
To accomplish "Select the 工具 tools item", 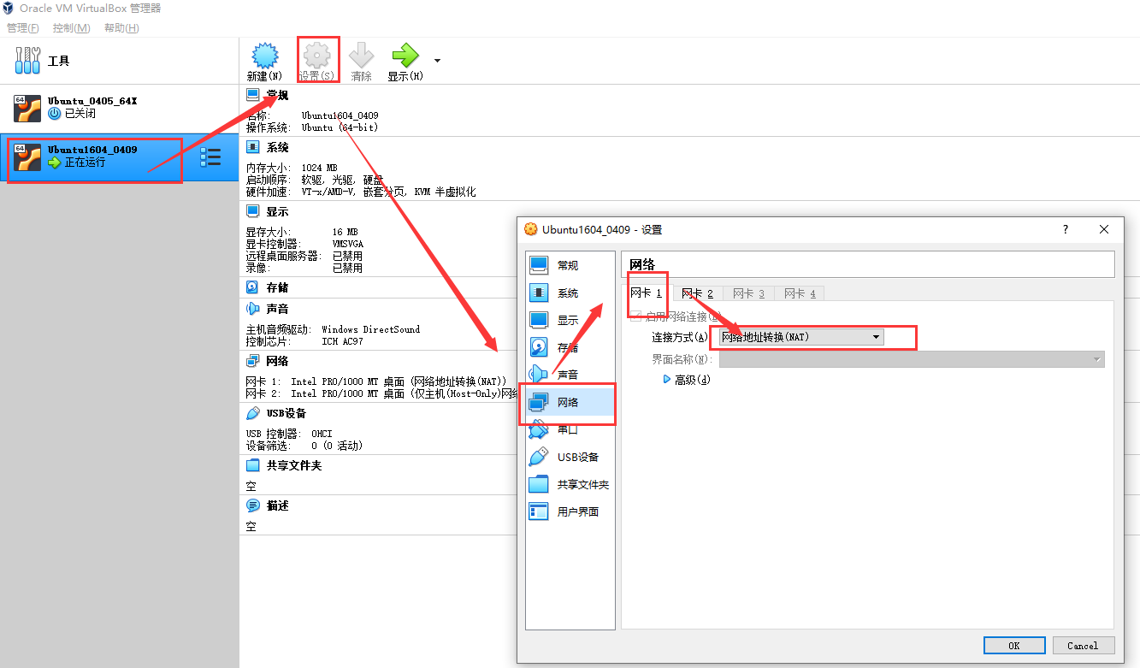I will (120, 61).
